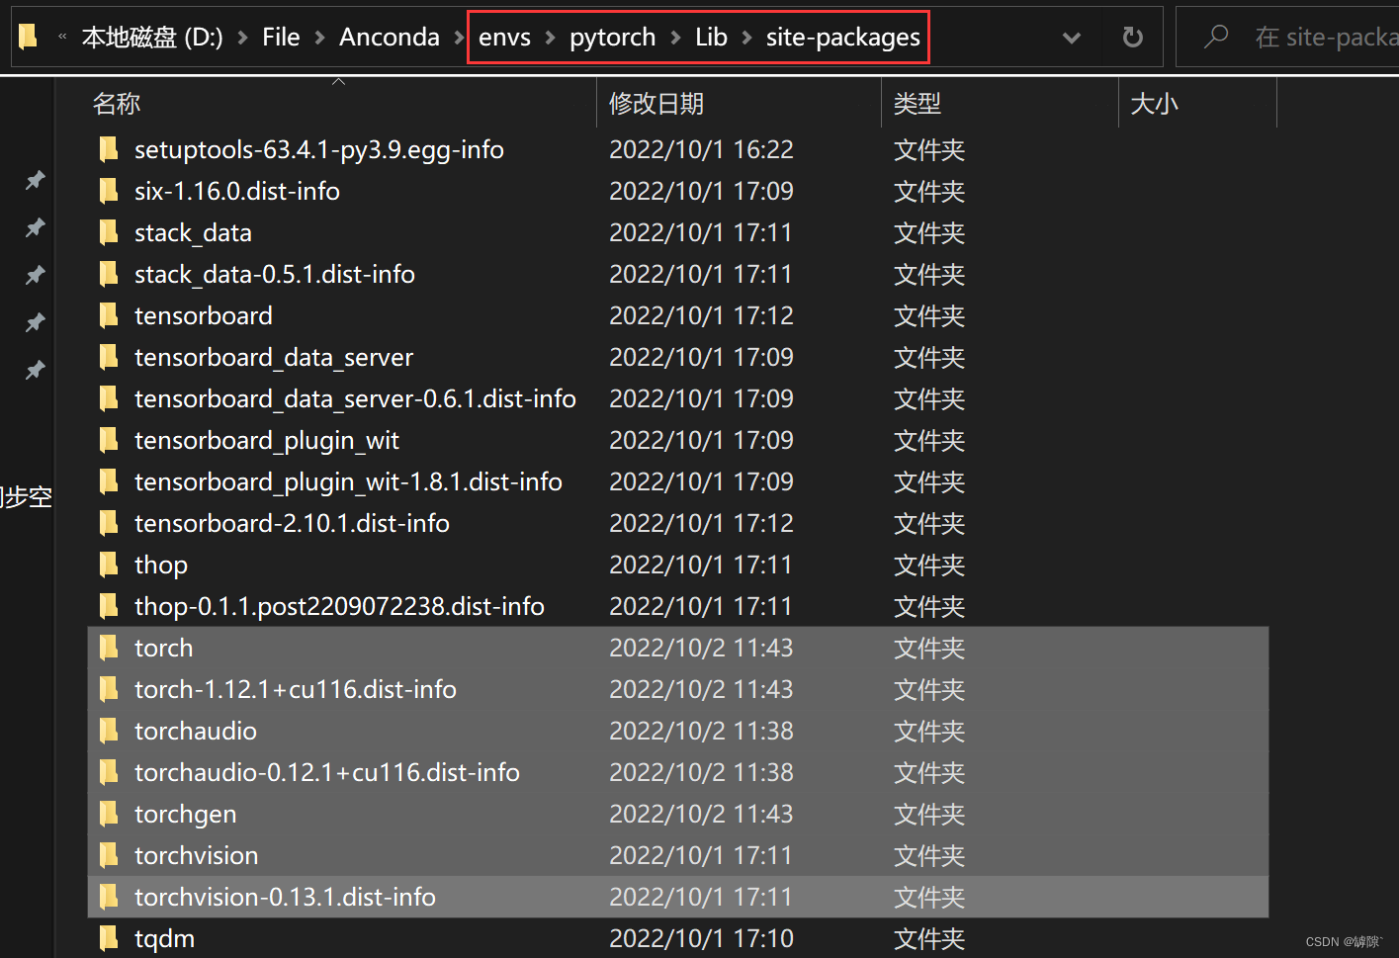Select thop folder icon

109,565
